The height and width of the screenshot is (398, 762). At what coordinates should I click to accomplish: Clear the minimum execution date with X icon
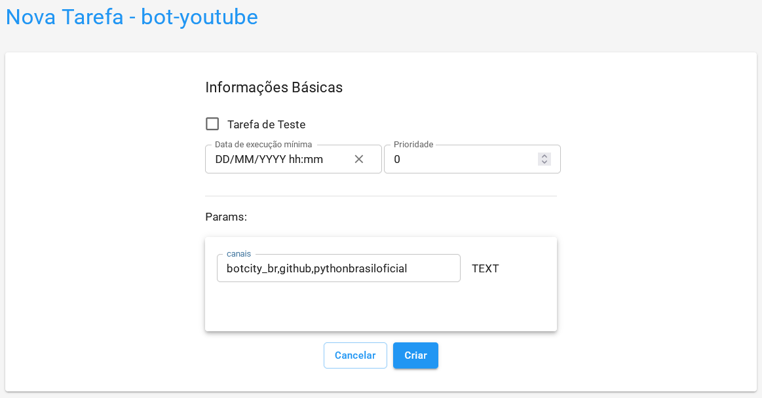pyautogui.click(x=359, y=159)
